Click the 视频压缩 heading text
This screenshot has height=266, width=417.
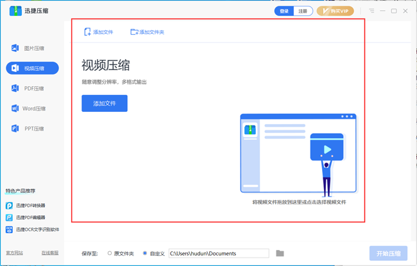[x=106, y=66]
